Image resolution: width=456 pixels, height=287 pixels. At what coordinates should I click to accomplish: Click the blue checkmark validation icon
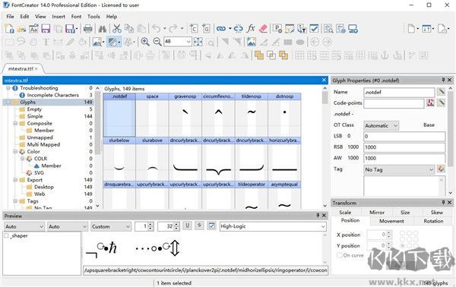(x=314, y=29)
